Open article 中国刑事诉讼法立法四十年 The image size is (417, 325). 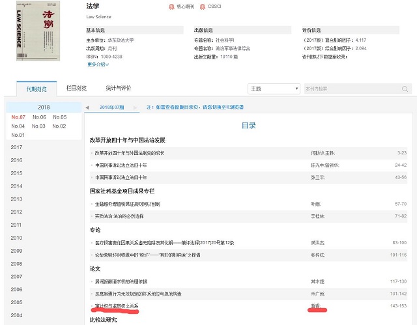pyautogui.click(x=121, y=165)
